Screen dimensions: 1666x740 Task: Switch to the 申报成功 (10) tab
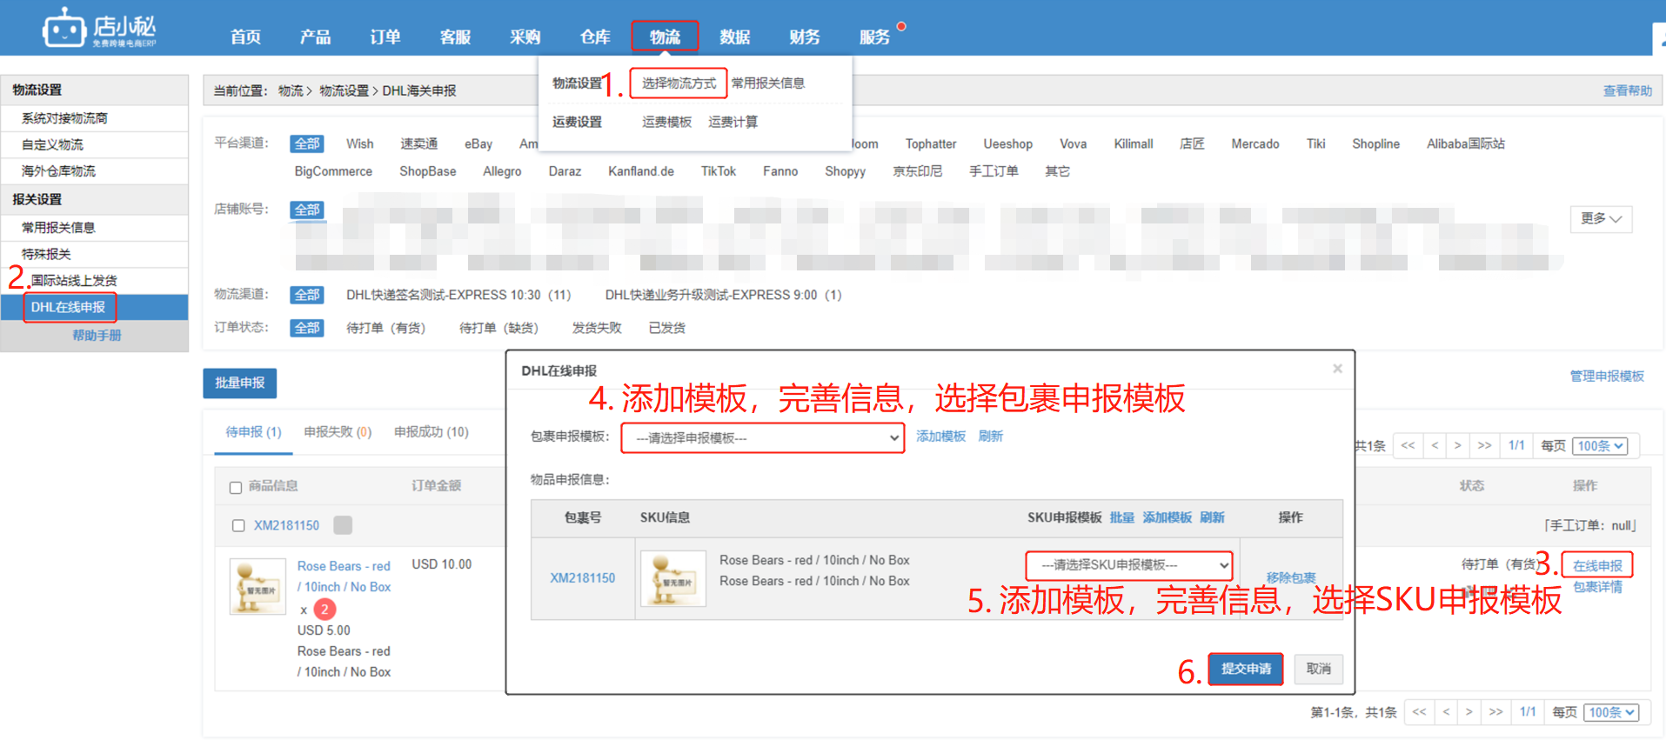[x=432, y=432]
